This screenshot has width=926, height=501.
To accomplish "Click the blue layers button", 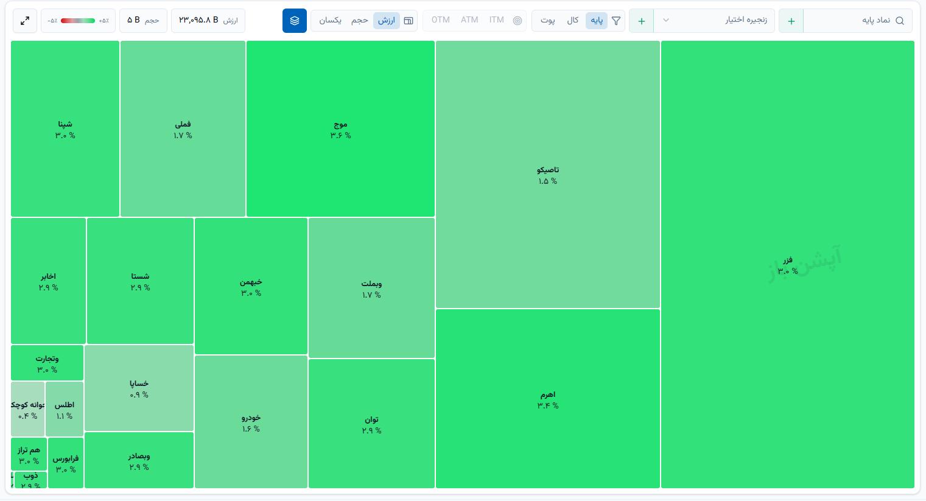I will point(295,21).
